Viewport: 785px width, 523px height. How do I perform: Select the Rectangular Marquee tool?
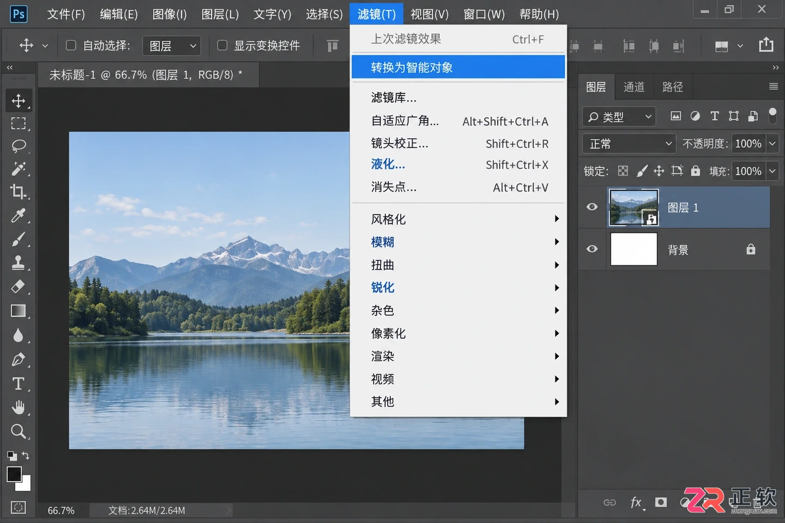[x=19, y=124]
